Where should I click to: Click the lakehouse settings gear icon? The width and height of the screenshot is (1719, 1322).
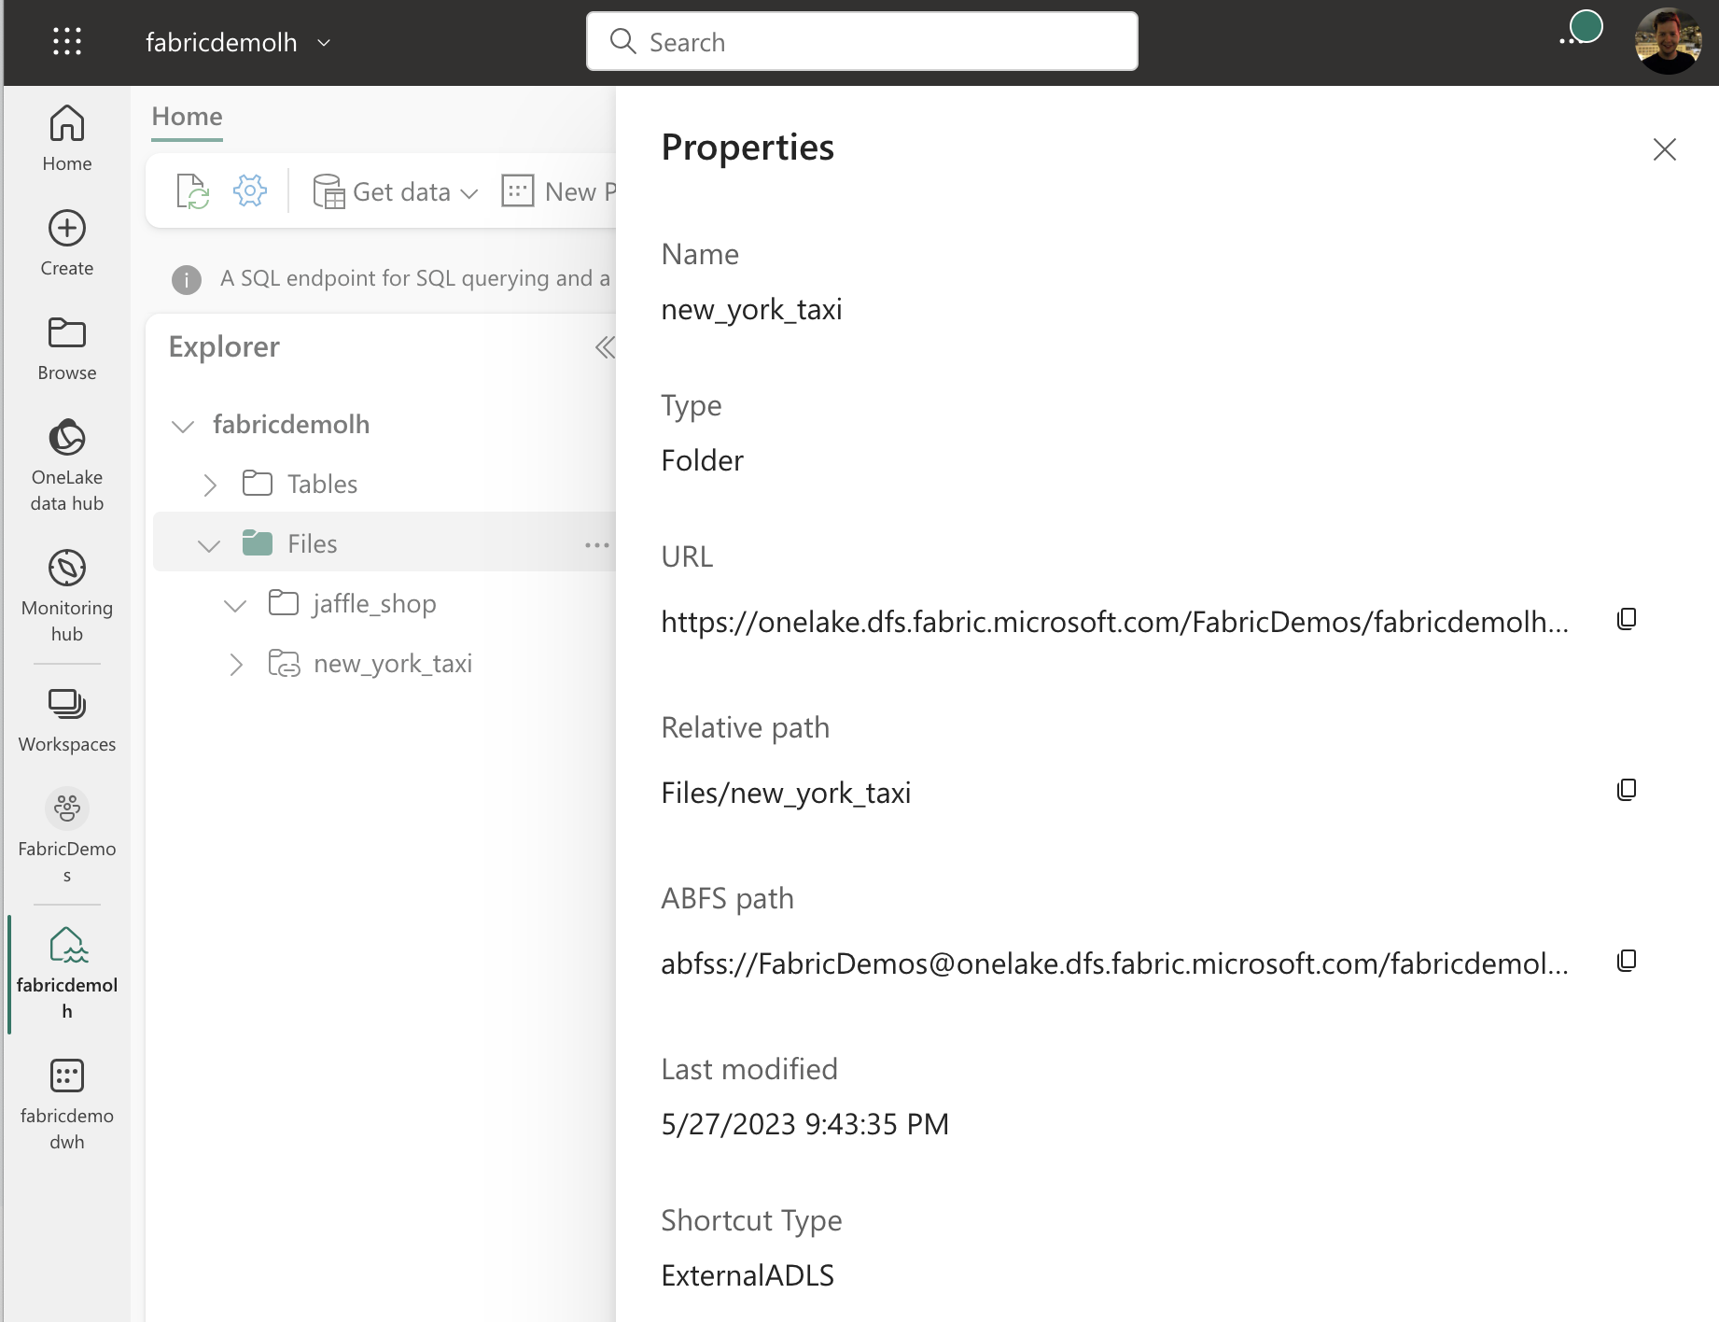pos(249,191)
